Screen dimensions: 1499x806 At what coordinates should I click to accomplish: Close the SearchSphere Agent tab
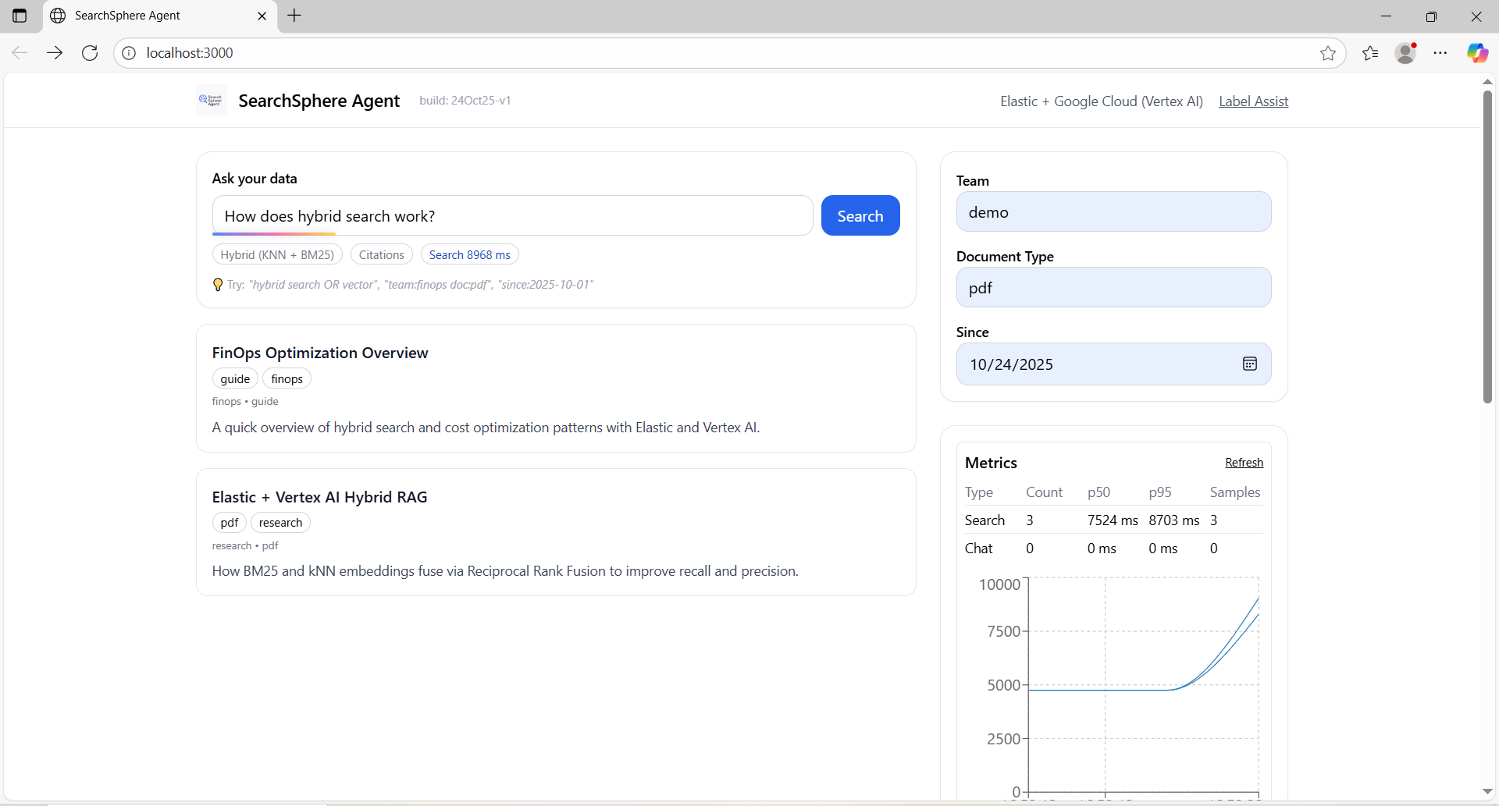262,16
